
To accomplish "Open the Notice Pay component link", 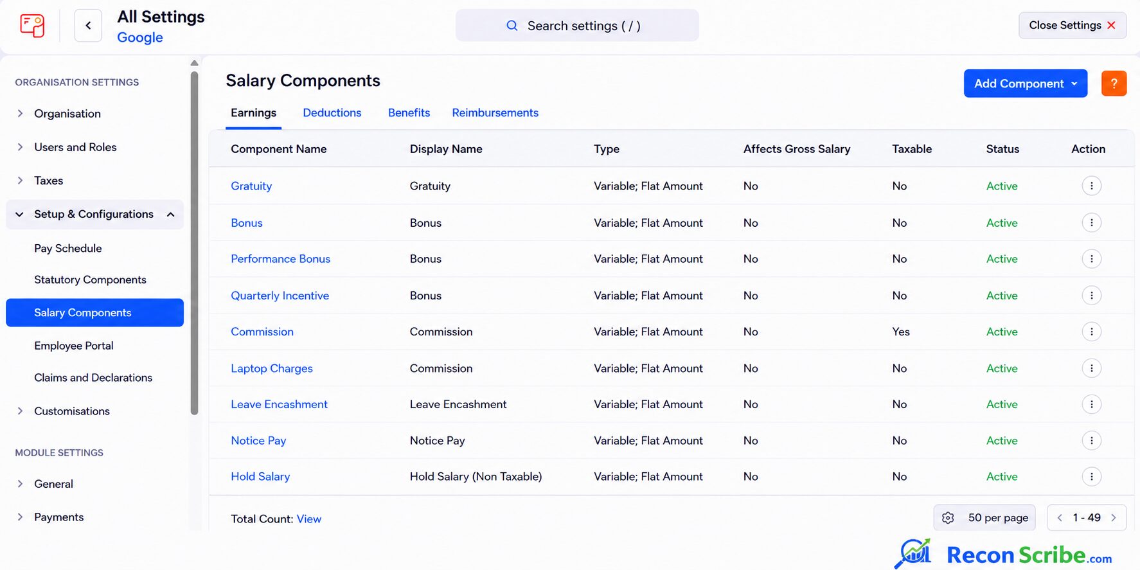I will (258, 440).
